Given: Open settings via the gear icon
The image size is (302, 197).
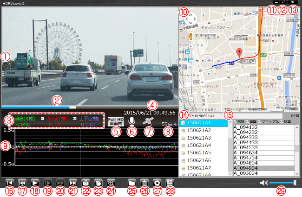Looking at the screenshot, I should 157,183.
